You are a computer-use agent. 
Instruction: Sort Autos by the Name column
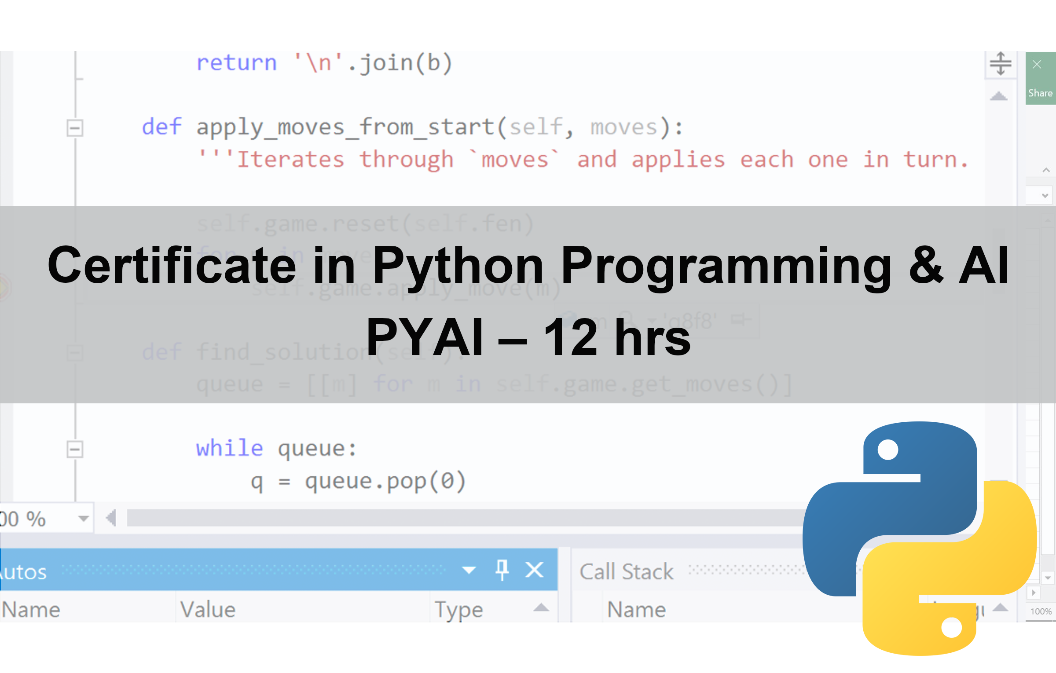pos(31,610)
